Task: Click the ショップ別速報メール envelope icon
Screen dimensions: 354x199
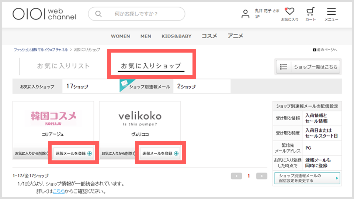Action: pos(125,84)
